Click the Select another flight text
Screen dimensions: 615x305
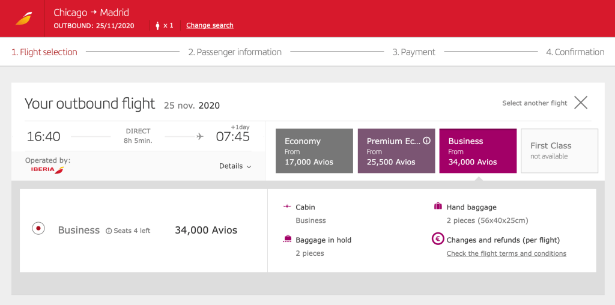coord(535,103)
